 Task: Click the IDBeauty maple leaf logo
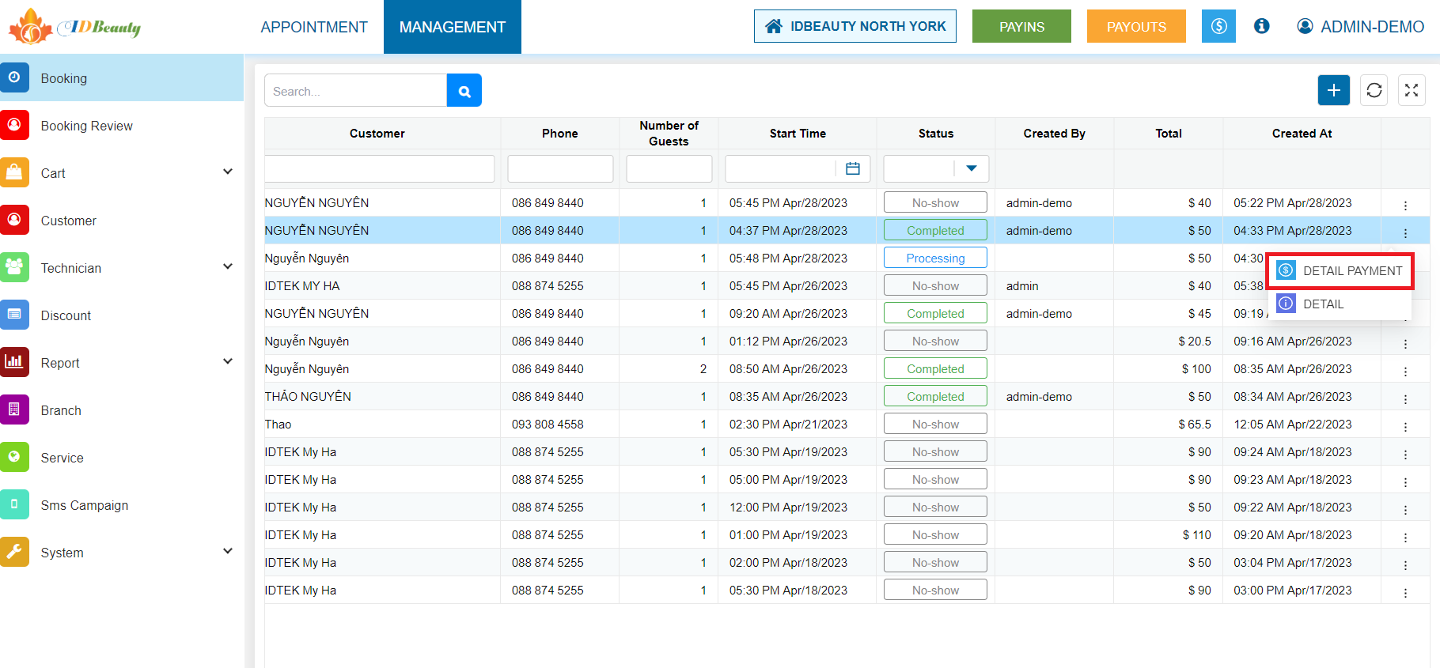coord(30,26)
